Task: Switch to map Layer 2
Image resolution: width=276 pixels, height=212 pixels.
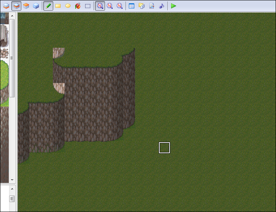Action: 17,6
